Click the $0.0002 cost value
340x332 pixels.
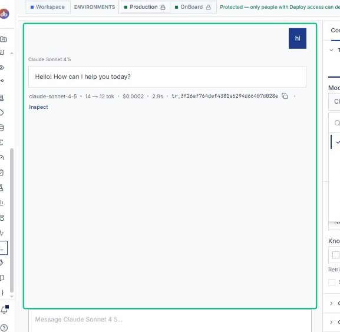click(133, 97)
